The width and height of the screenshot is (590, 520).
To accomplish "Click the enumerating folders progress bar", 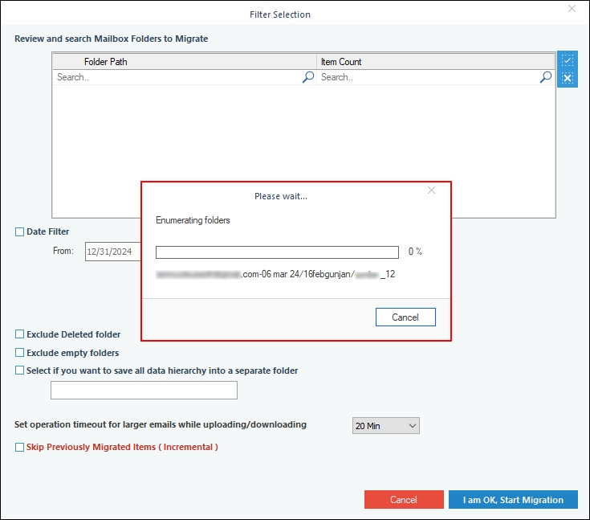I will coord(277,252).
